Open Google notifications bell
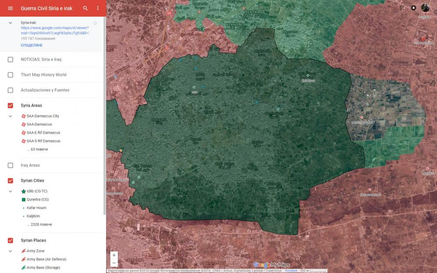This screenshot has height=273, width=437. tap(413, 8)
